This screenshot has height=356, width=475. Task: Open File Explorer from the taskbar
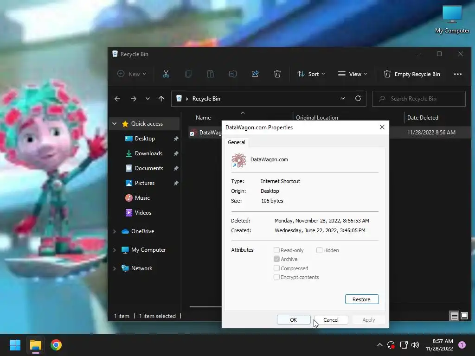(x=35, y=345)
